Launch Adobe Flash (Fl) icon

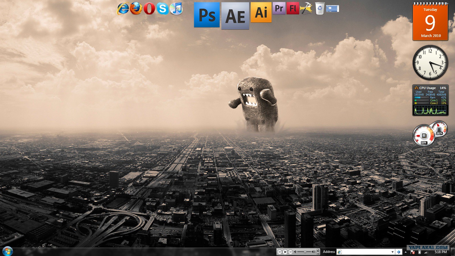[293, 8]
